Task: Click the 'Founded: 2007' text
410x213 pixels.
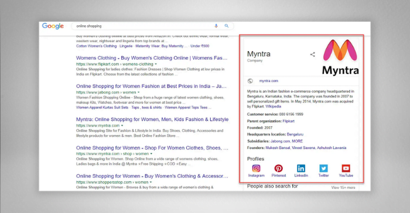Action: pyautogui.click(x=259, y=128)
